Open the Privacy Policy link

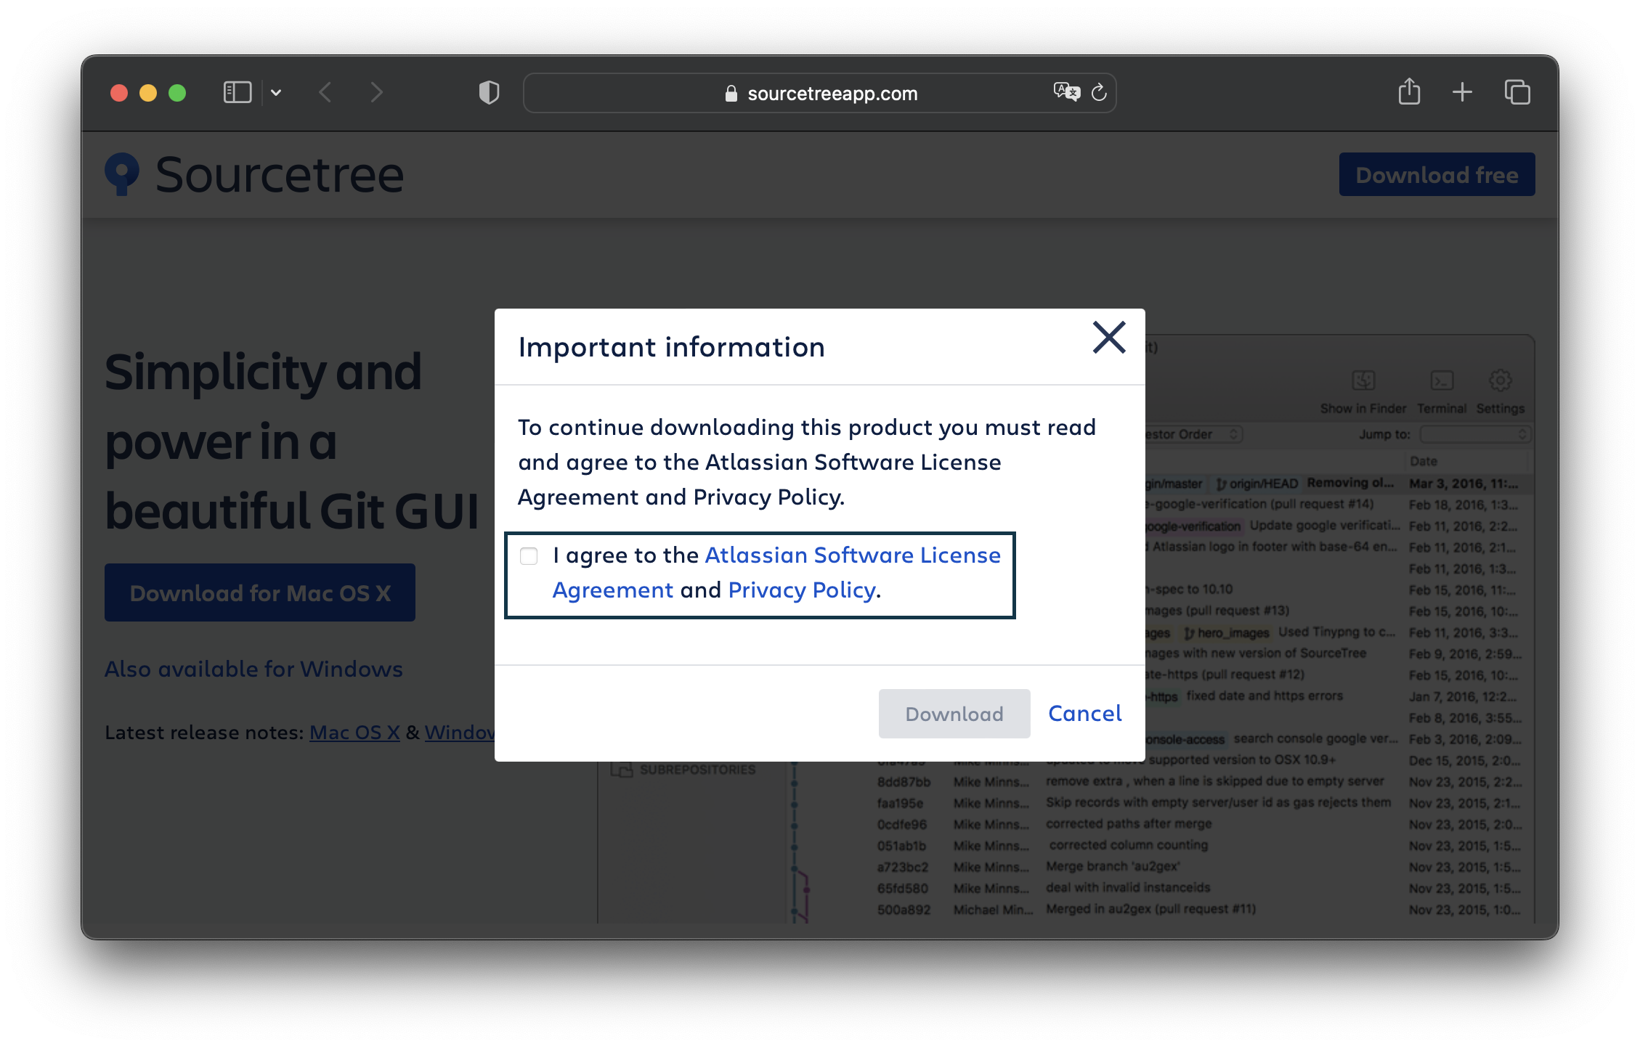point(802,590)
